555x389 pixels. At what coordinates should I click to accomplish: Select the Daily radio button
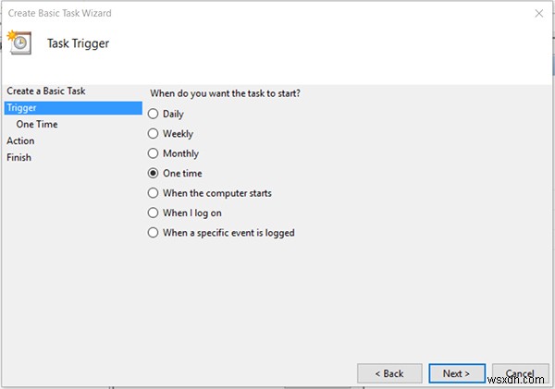pos(154,114)
